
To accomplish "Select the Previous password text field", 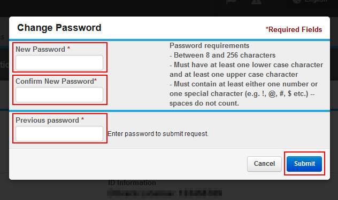I will (x=59, y=133).
